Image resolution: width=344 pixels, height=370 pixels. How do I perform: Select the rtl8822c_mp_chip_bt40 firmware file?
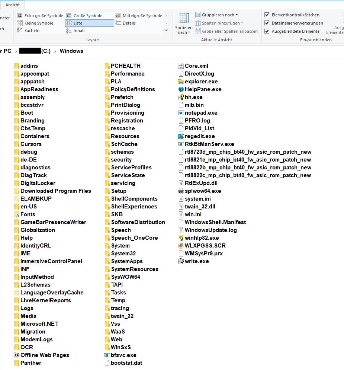click(x=245, y=175)
